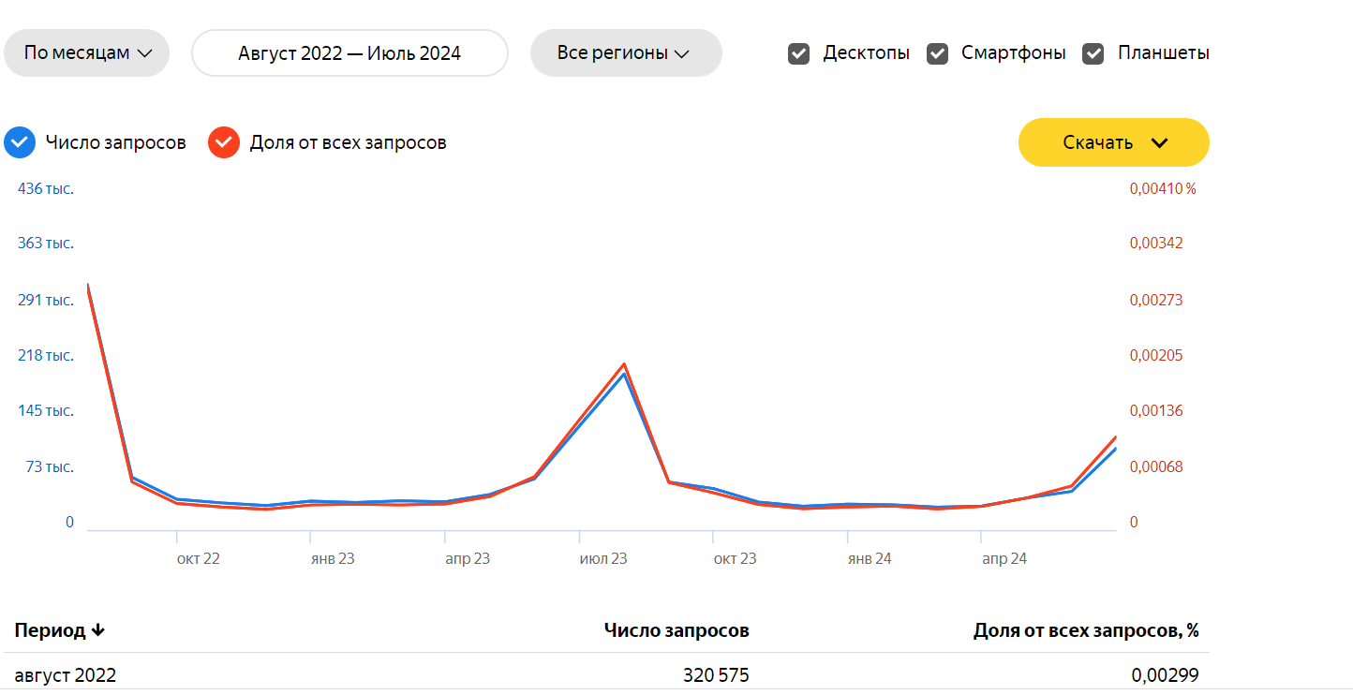Click the checkmark icon in 'Планшеты' box

click(1093, 53)
